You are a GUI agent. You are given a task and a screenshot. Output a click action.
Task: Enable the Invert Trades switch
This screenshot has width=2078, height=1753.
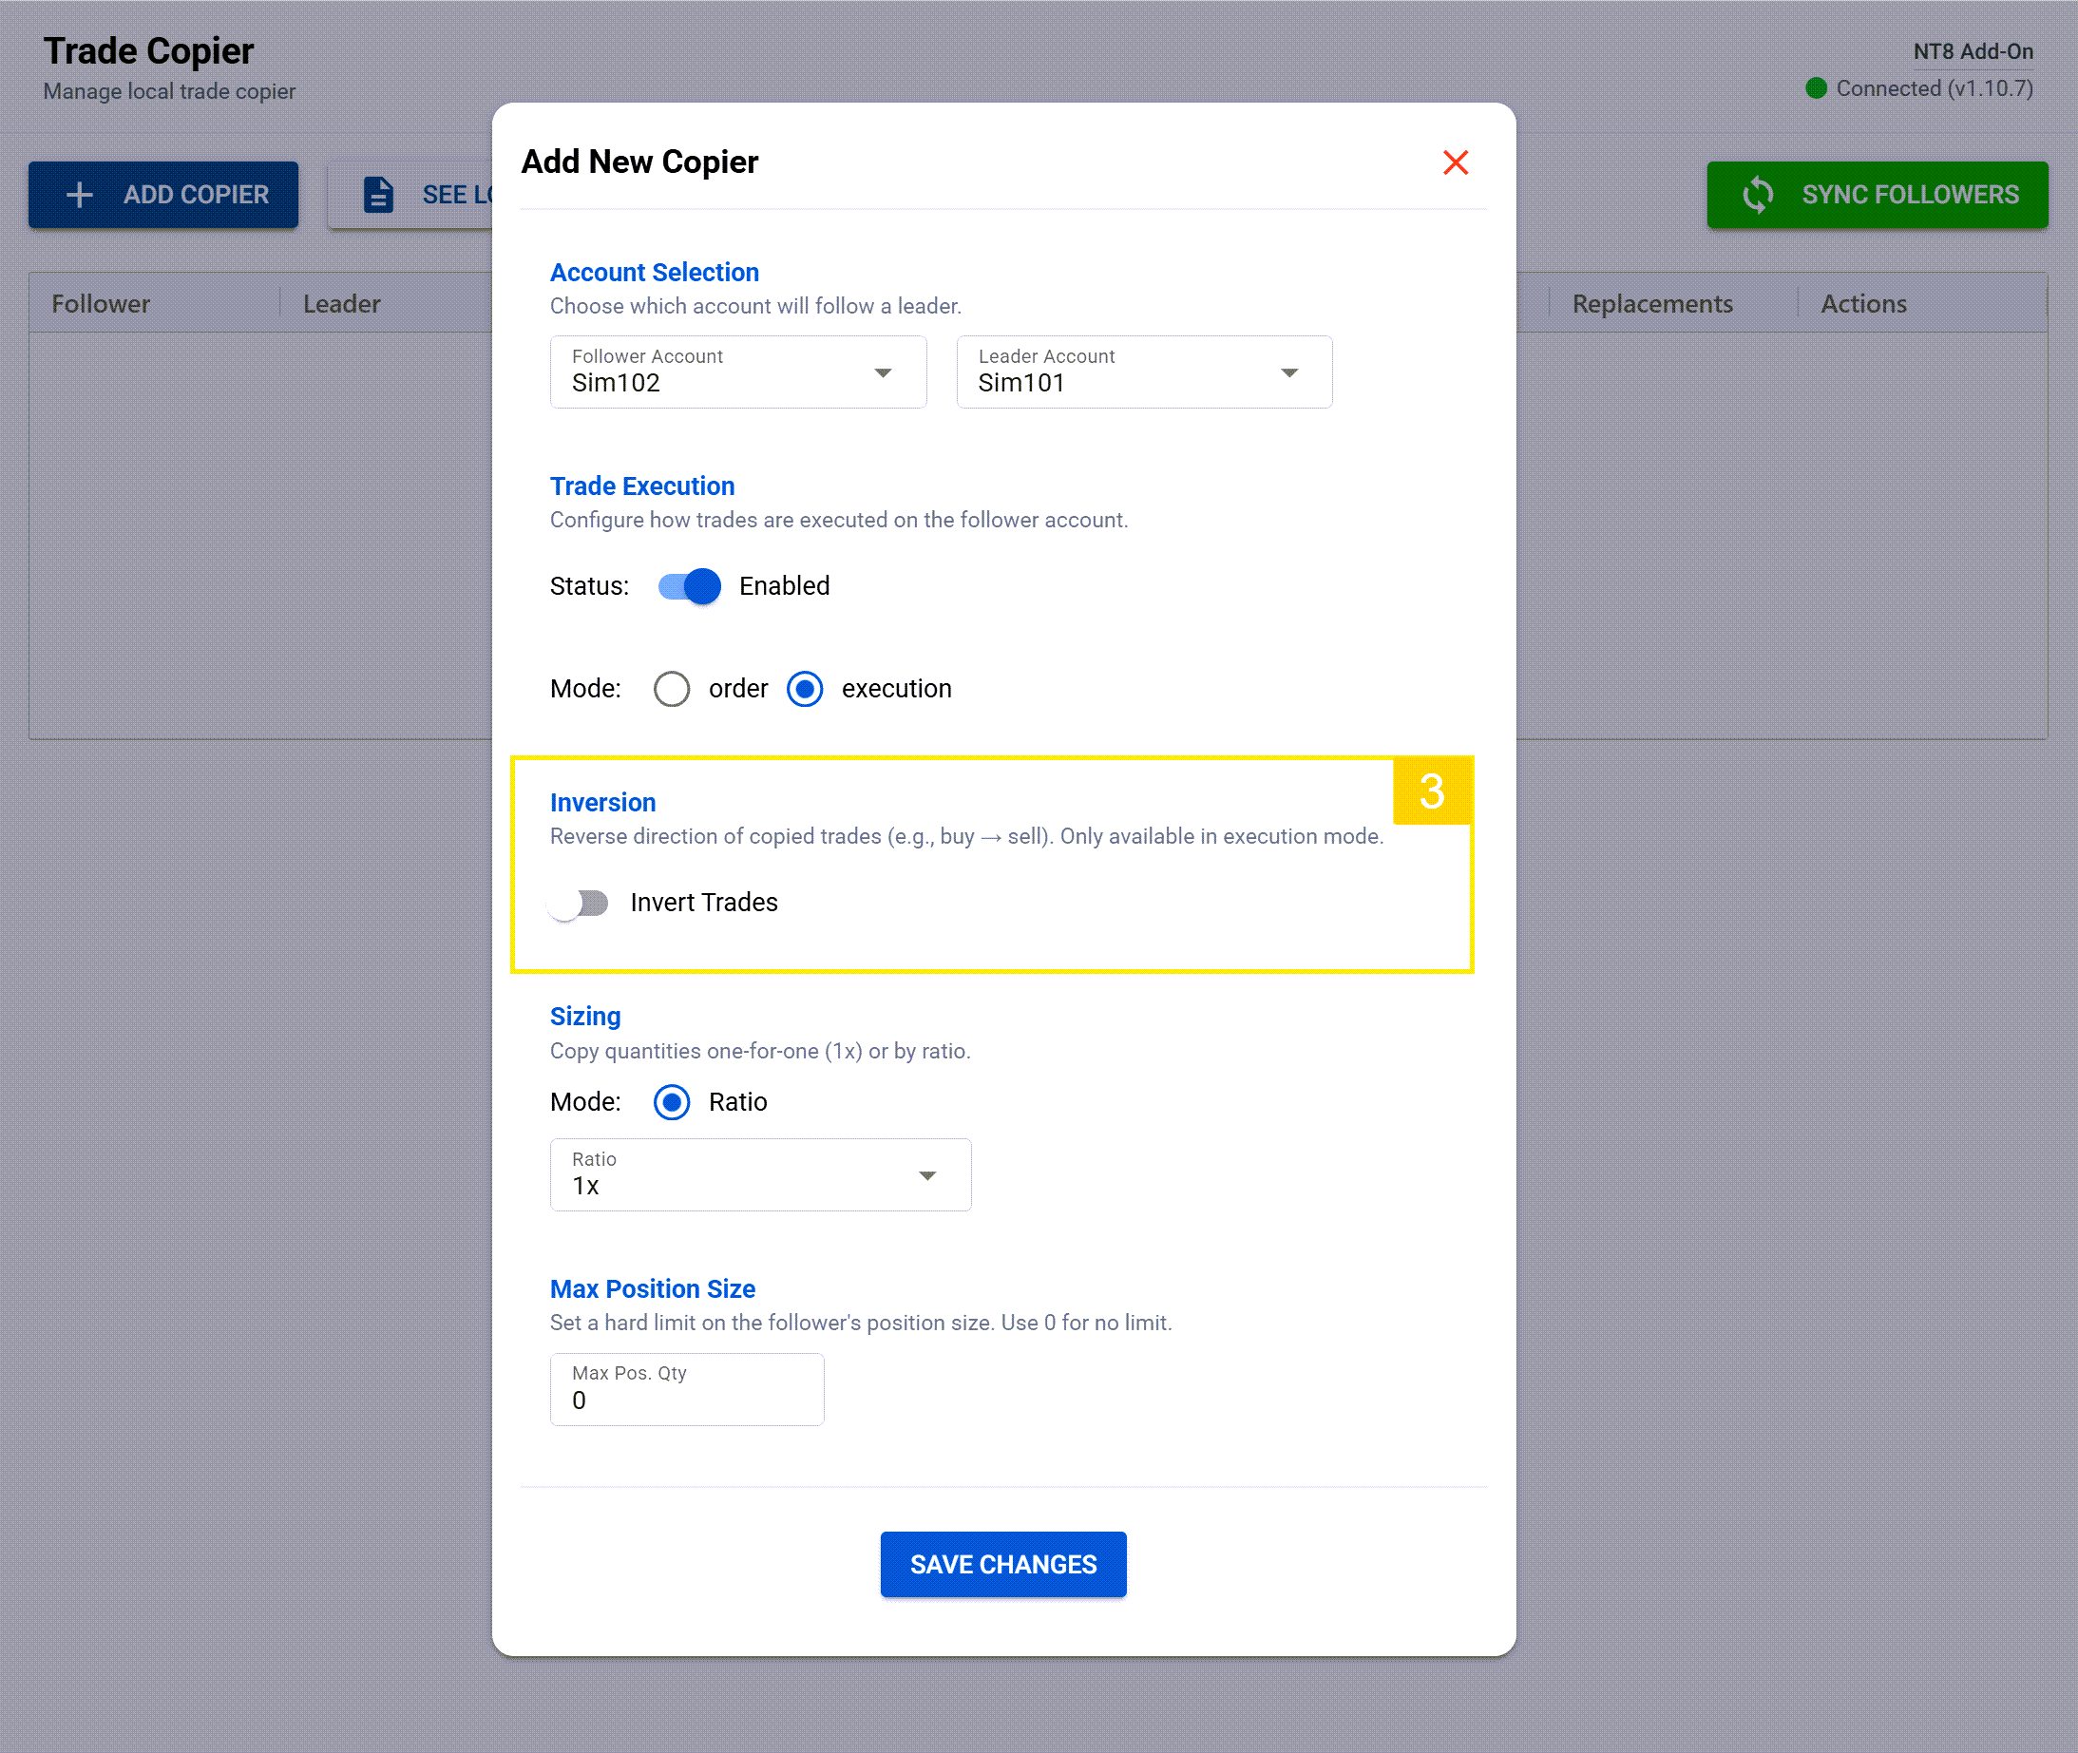(x=580, y=904)
